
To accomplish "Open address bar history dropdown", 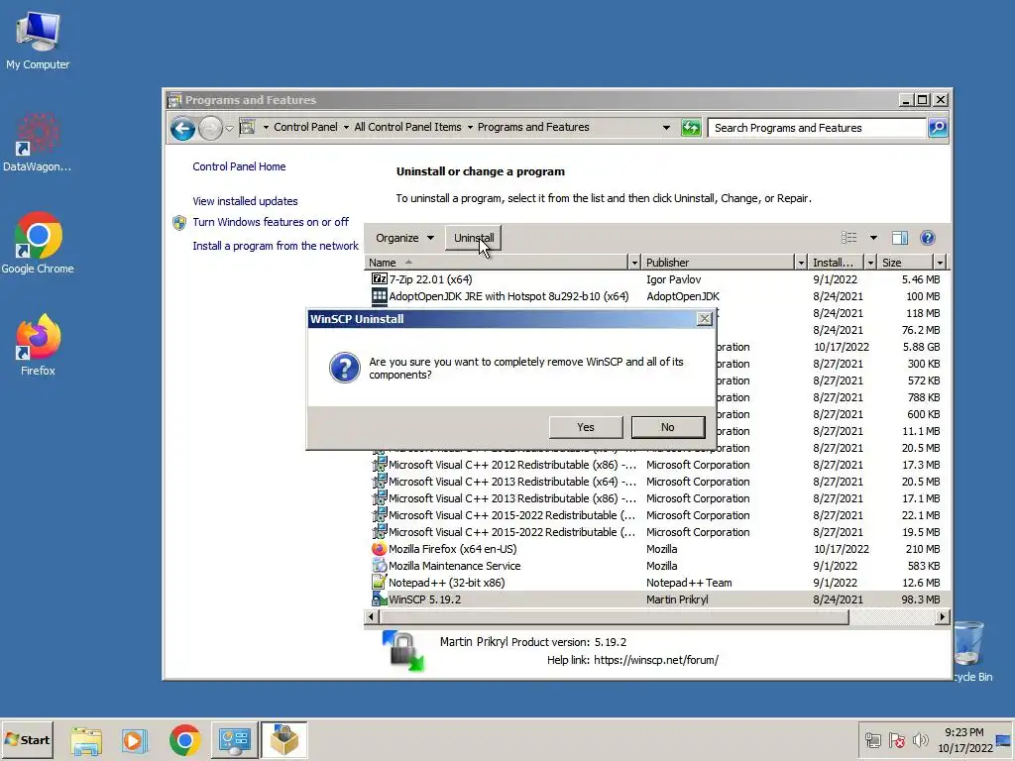I will (x=666, y=128).
